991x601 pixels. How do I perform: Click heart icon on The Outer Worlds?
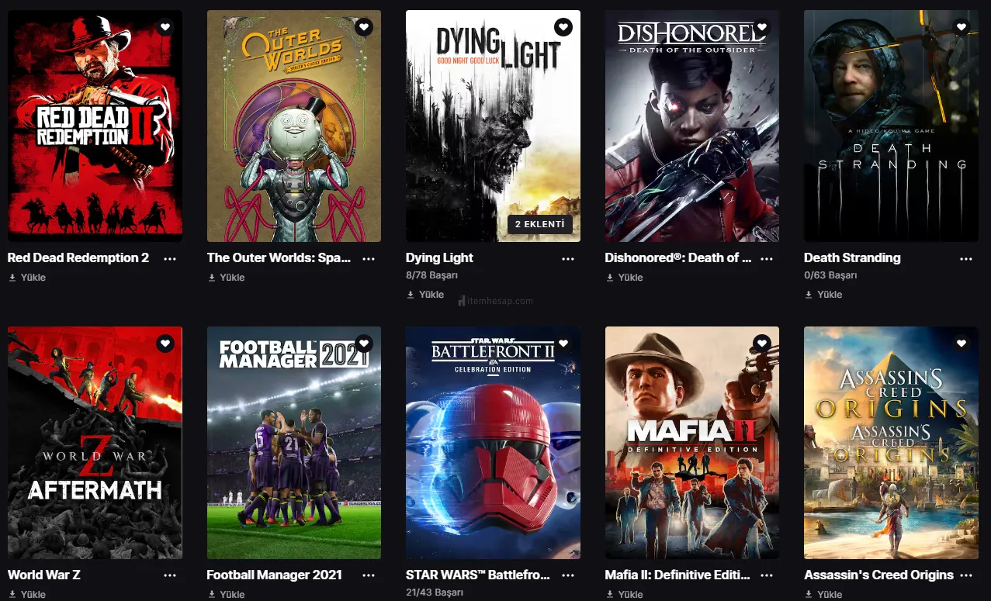[364, 27]
